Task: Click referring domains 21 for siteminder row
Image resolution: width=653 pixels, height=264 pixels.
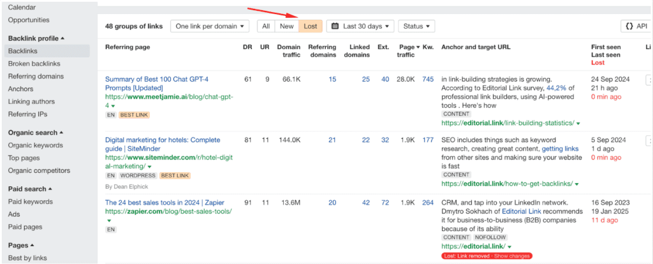Action: [332, 140]
